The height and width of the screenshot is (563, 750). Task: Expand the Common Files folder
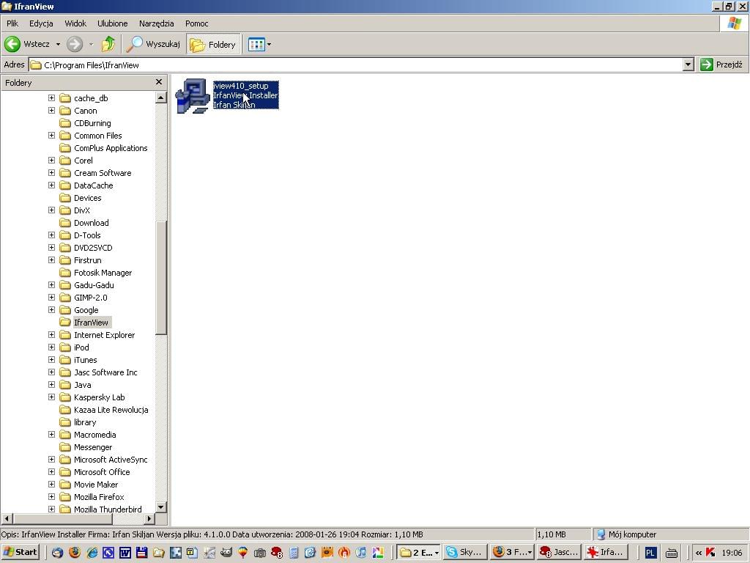pos(52,135)
